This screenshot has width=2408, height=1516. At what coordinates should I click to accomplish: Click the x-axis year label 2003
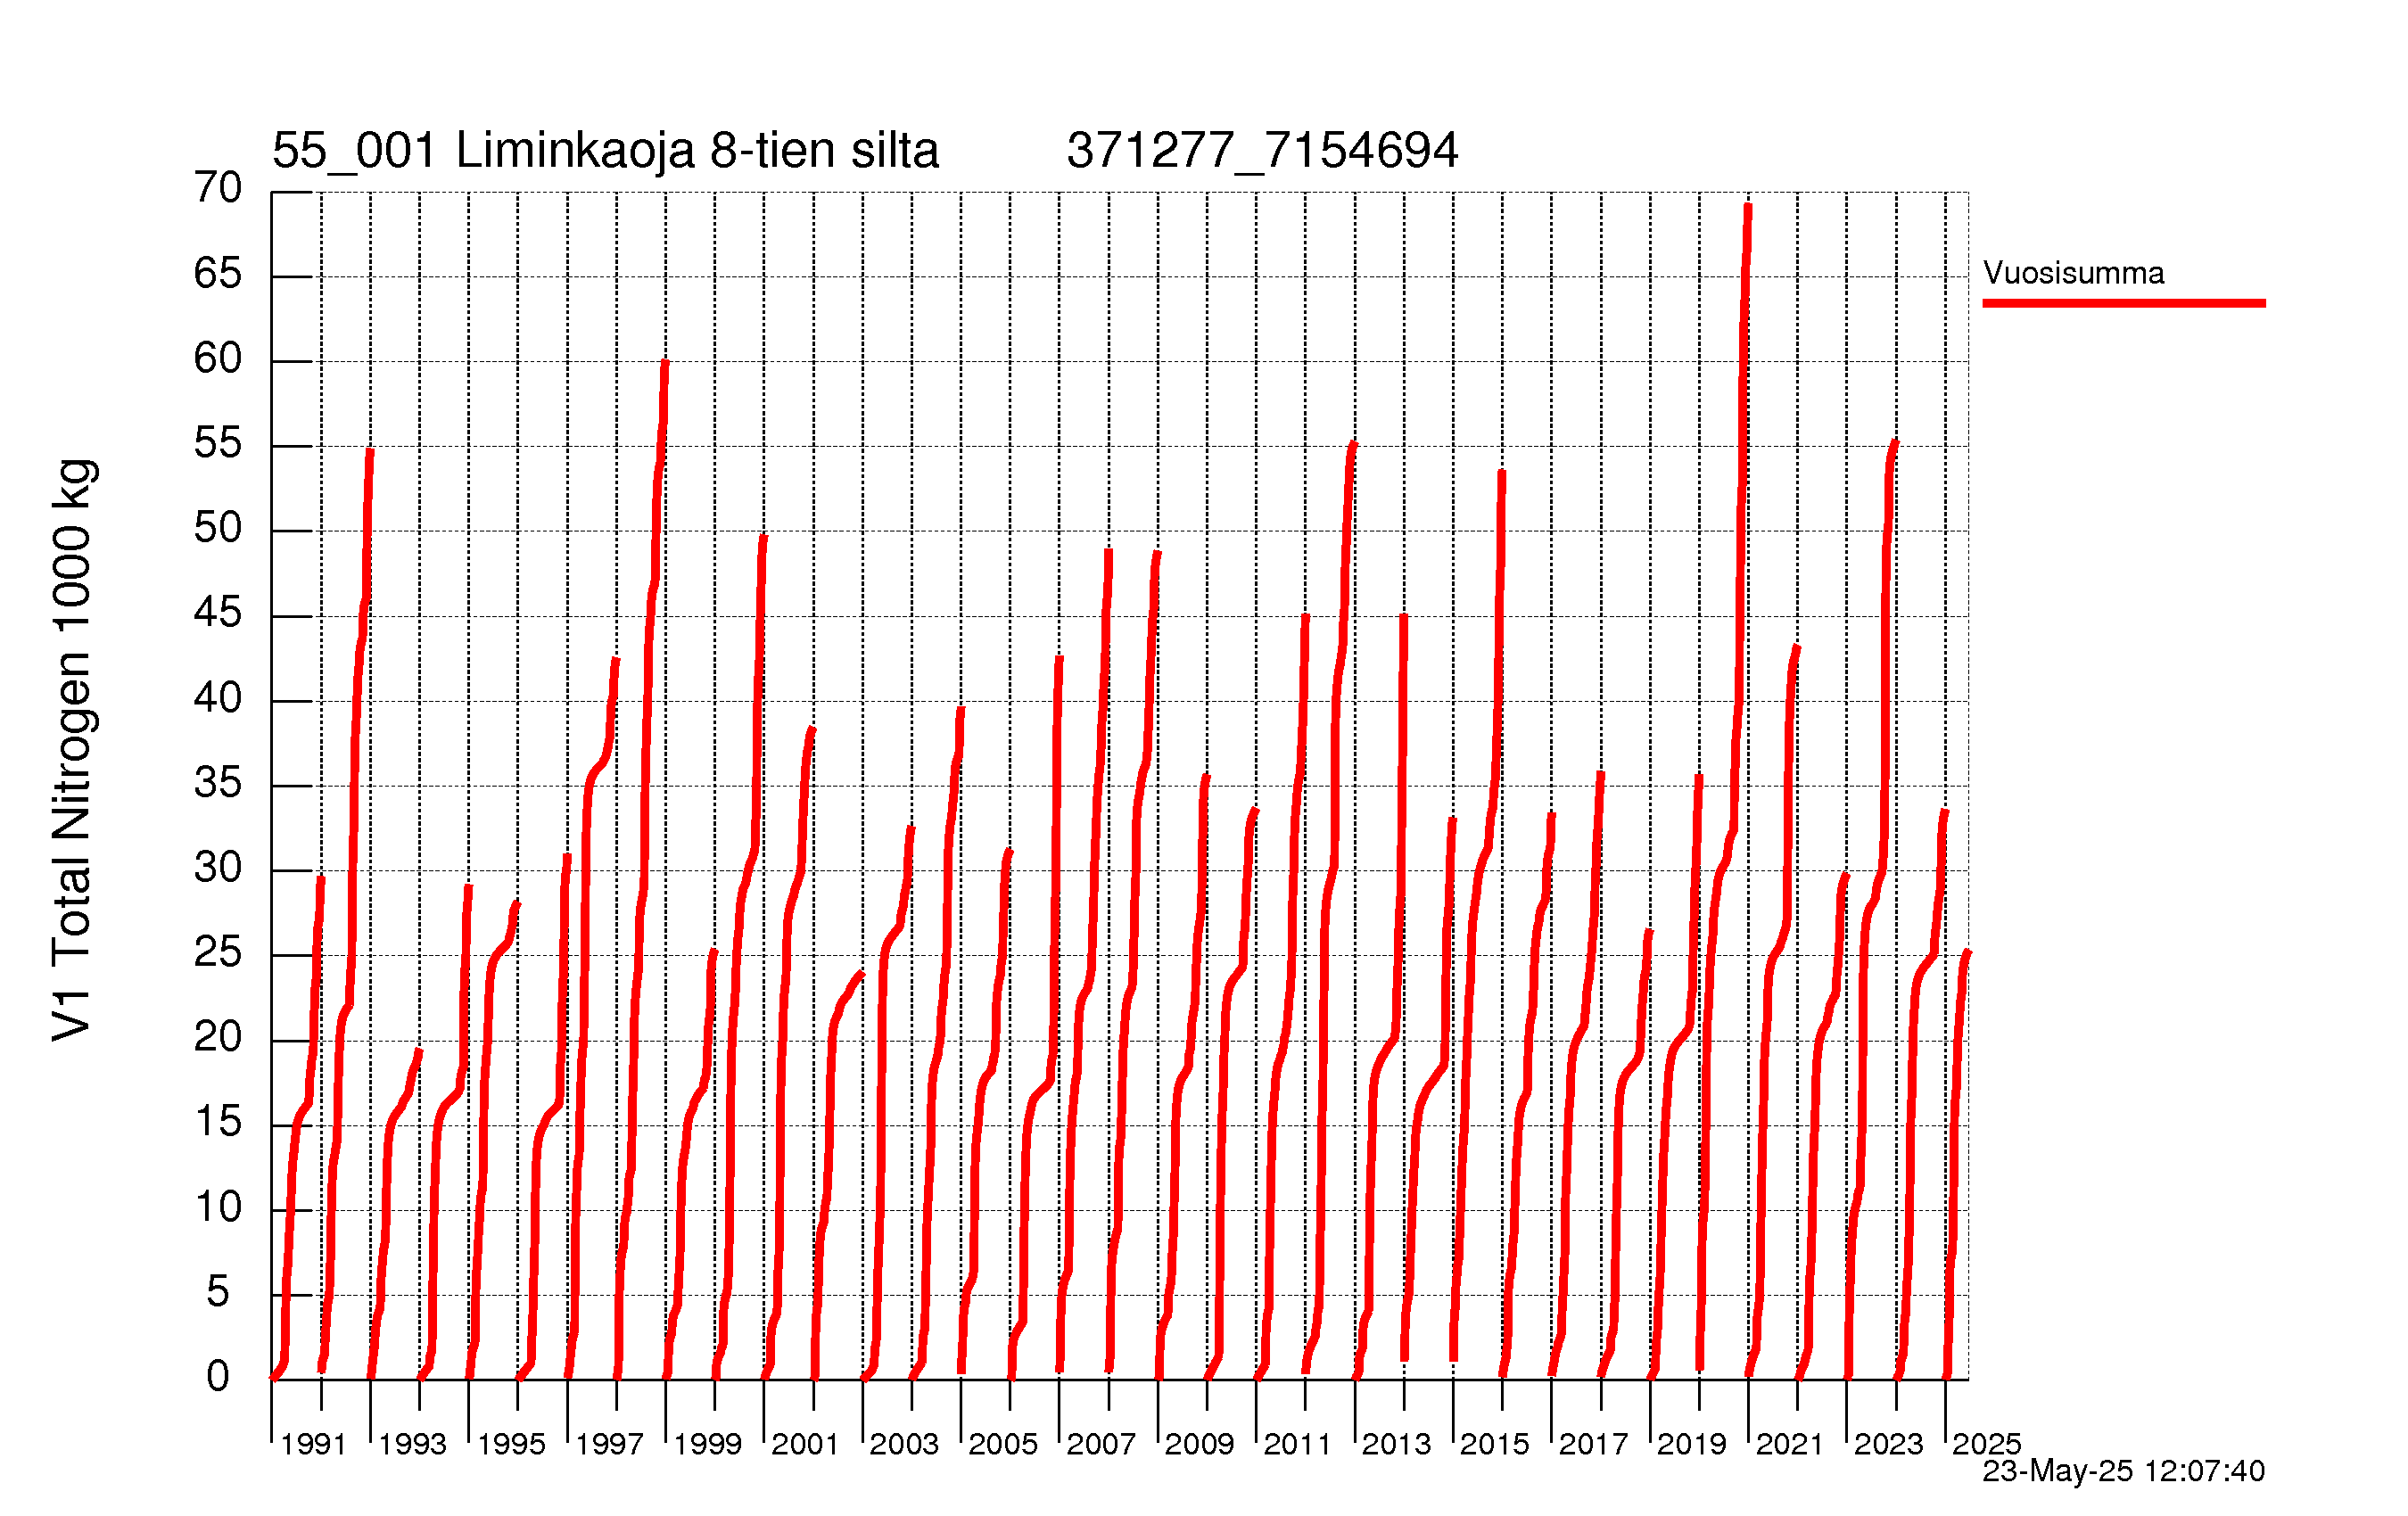click(x=904, y=1444)
